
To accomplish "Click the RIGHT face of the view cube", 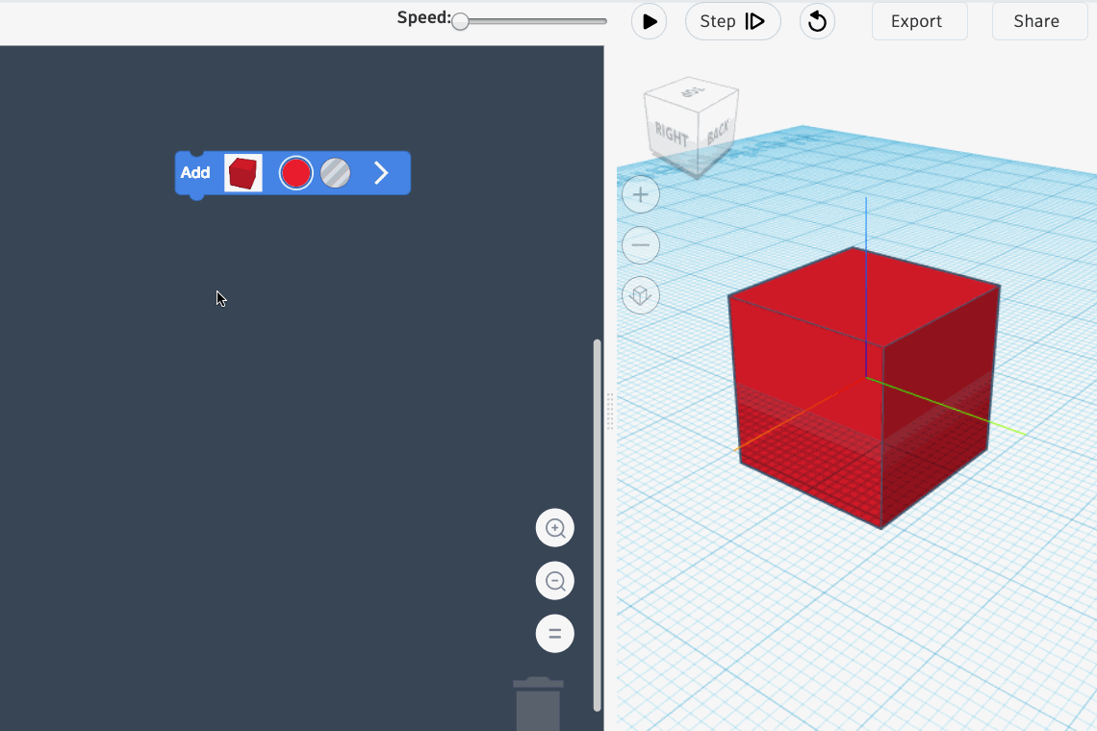I will pos(673,136).
